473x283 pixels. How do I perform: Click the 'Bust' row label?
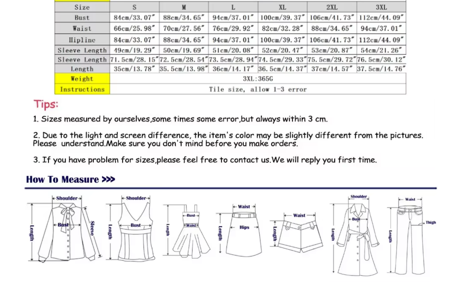click(x=82, y=17)
